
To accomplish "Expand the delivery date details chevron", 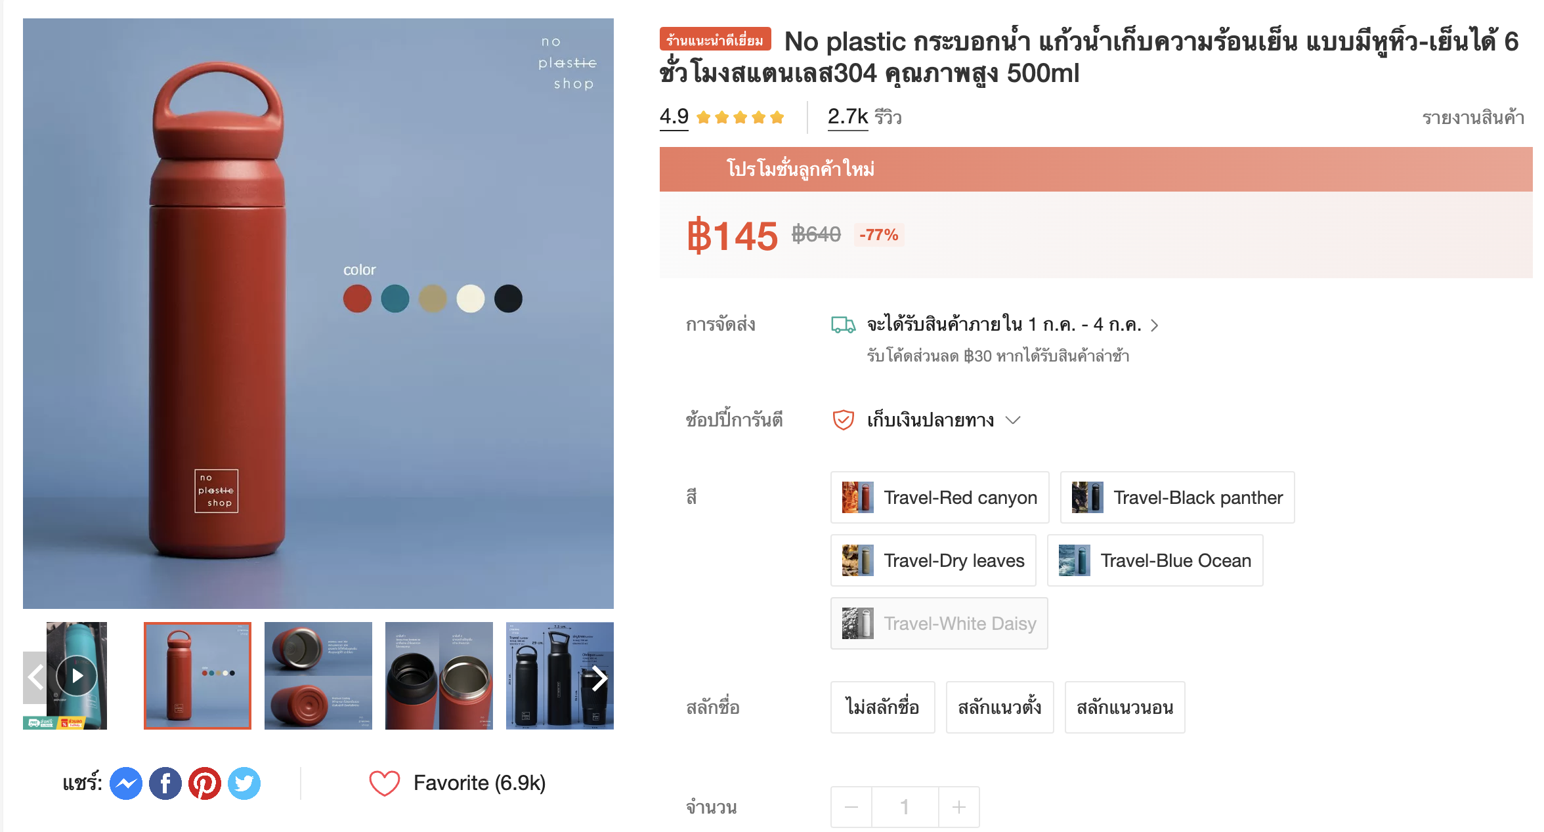I will (x=1155, y=325).
